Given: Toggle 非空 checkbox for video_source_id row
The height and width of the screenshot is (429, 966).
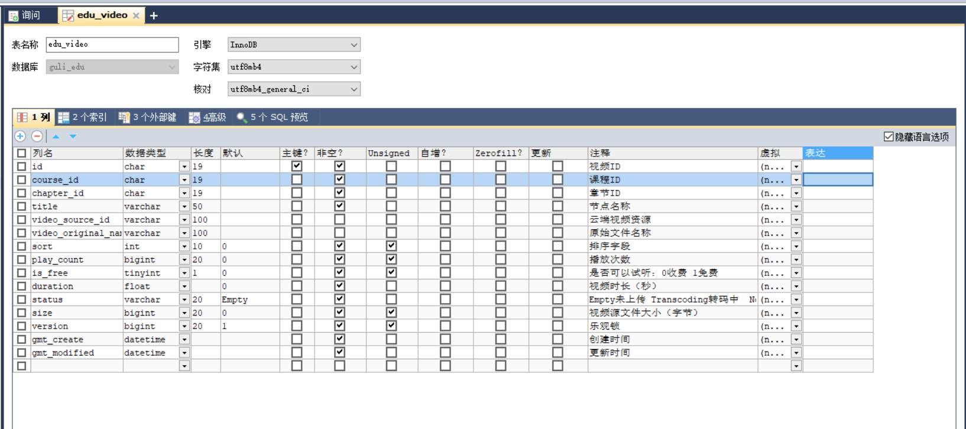Looking at the screenshot, I should [339, 219].
